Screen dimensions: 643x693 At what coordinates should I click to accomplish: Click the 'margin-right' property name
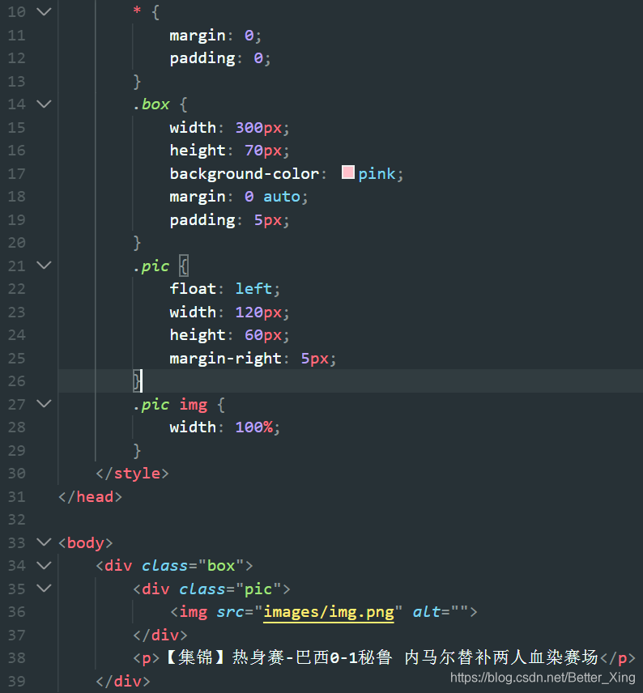226,358
